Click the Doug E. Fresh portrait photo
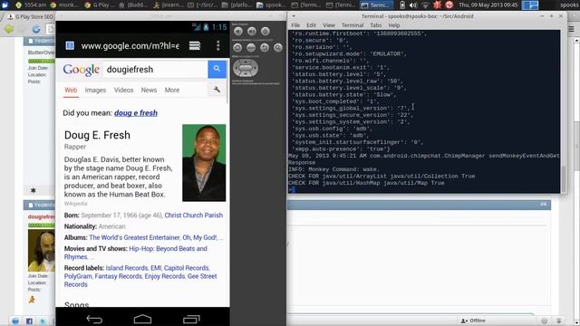The width and height of the screenshot is (580, 326). coord(204,163)
